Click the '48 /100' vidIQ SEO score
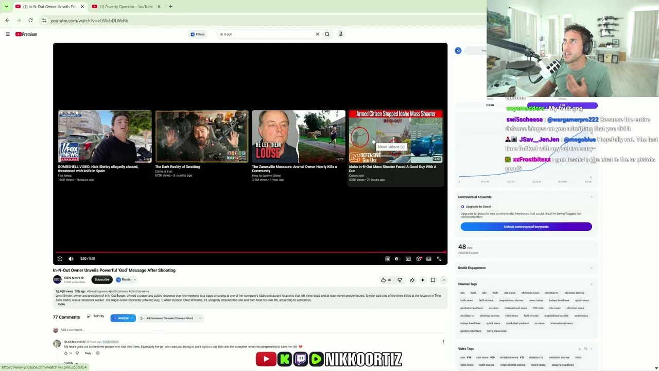 465,247
